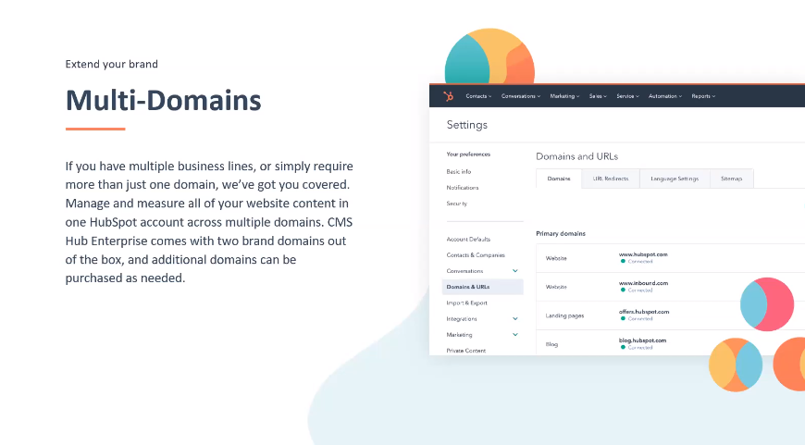Click the blog.hubspot.com domain
This screenshot has height=445, width=805.
642,340
